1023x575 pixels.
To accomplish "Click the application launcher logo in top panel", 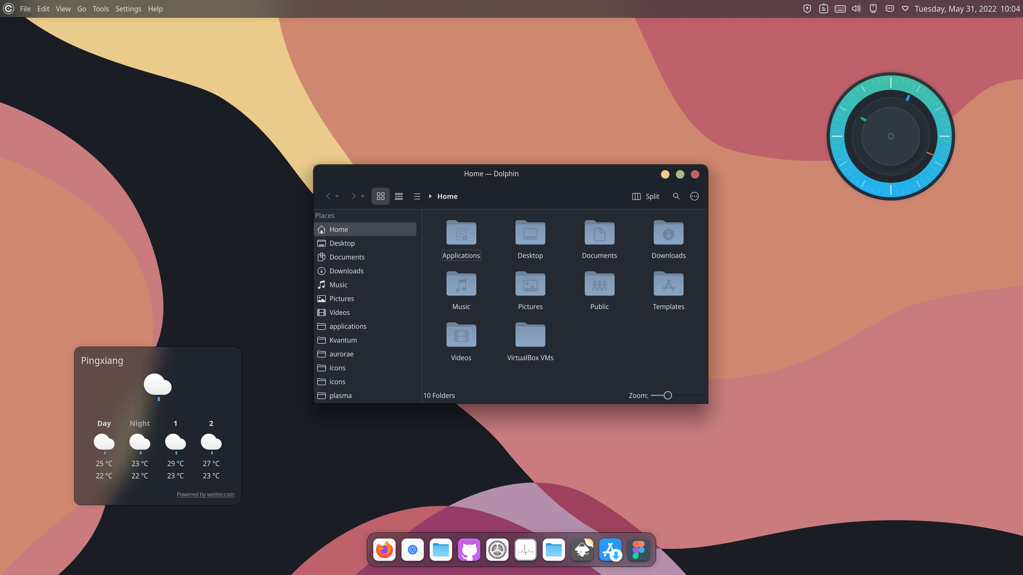I will 9,9.
